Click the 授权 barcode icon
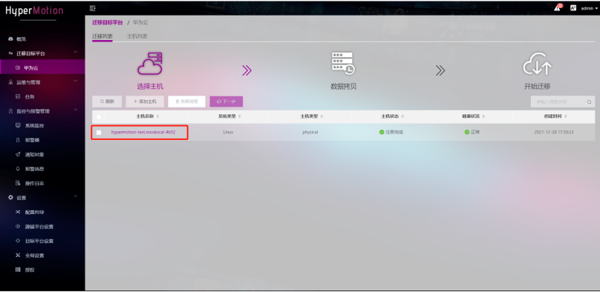The image size is (600, 292). coord(18,270)
